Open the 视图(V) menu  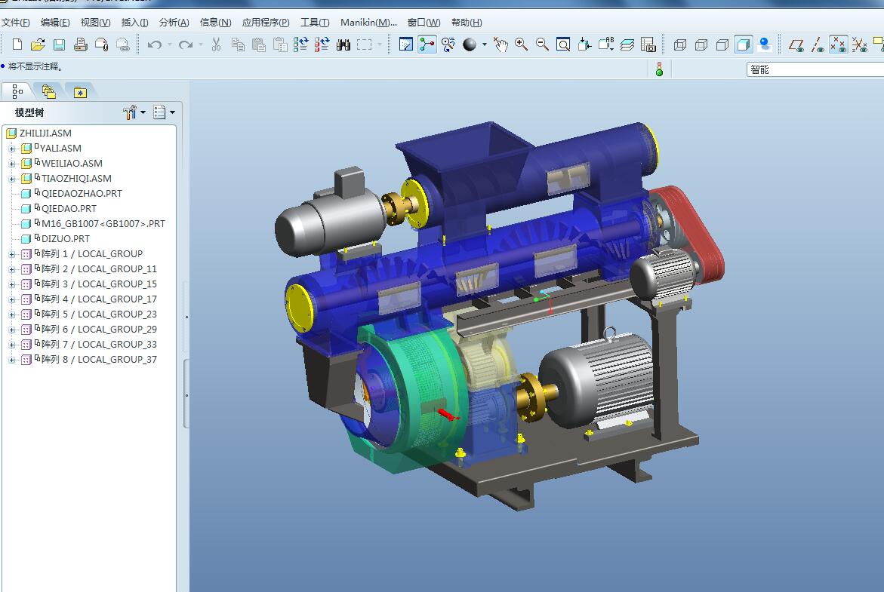95,23
